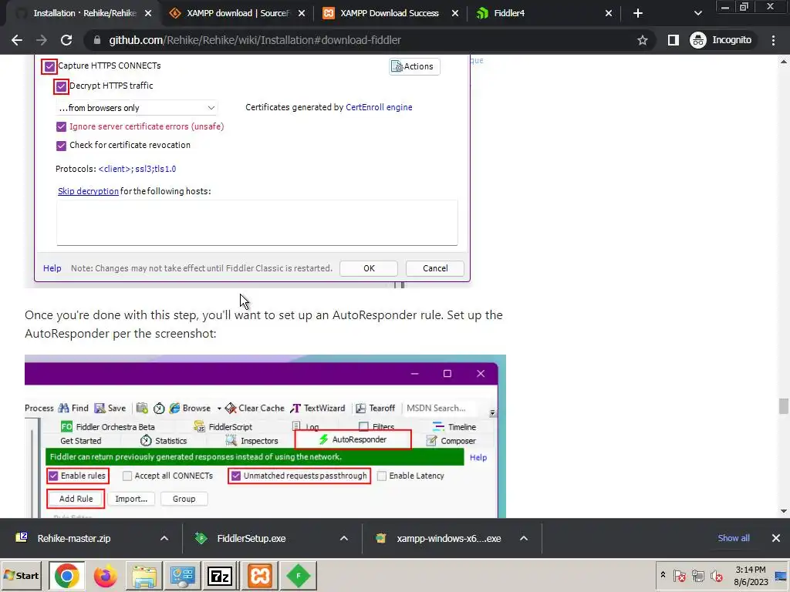
Task: Open the AutoResponder tab
Action: 353,439
